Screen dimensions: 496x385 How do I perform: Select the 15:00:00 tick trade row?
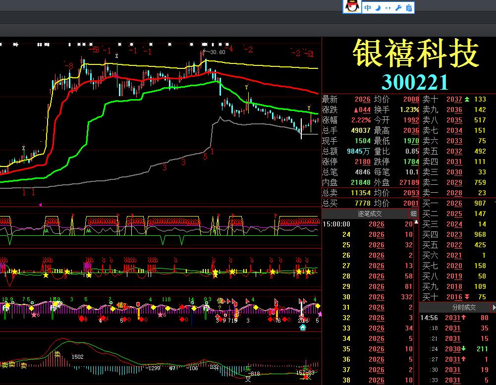[368, 224]
